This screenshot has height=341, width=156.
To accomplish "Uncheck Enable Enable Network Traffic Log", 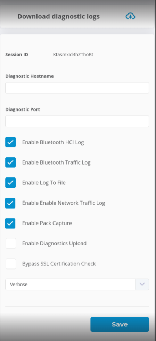I will (10, 203).
